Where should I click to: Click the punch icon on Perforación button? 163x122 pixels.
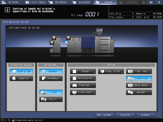pos(74,78)
